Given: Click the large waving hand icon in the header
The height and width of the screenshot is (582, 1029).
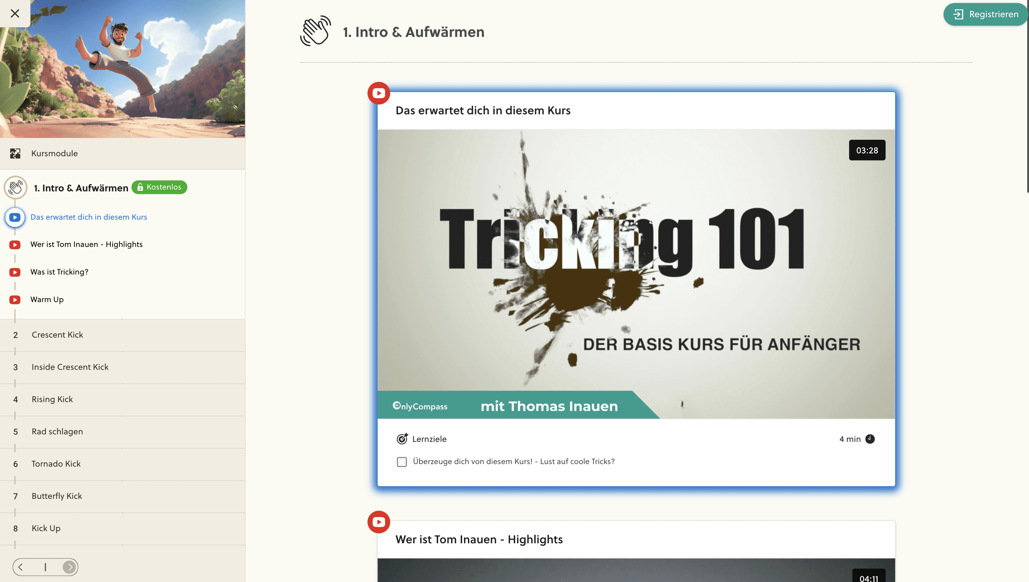Looking at the screenshot, I should (316, 31).
